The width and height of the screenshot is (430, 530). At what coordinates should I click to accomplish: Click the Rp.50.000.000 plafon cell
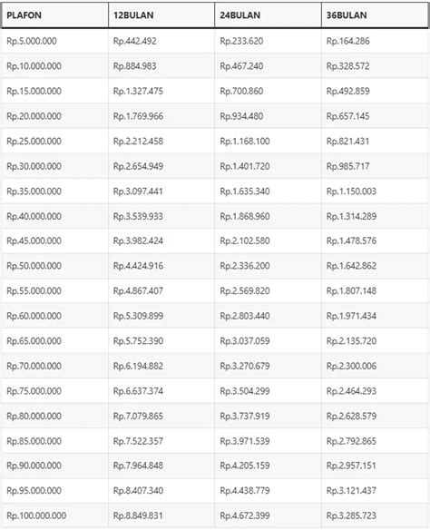coord(54,266)
